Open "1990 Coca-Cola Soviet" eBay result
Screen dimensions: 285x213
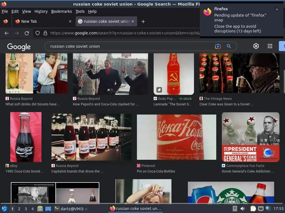click(24, 171)
